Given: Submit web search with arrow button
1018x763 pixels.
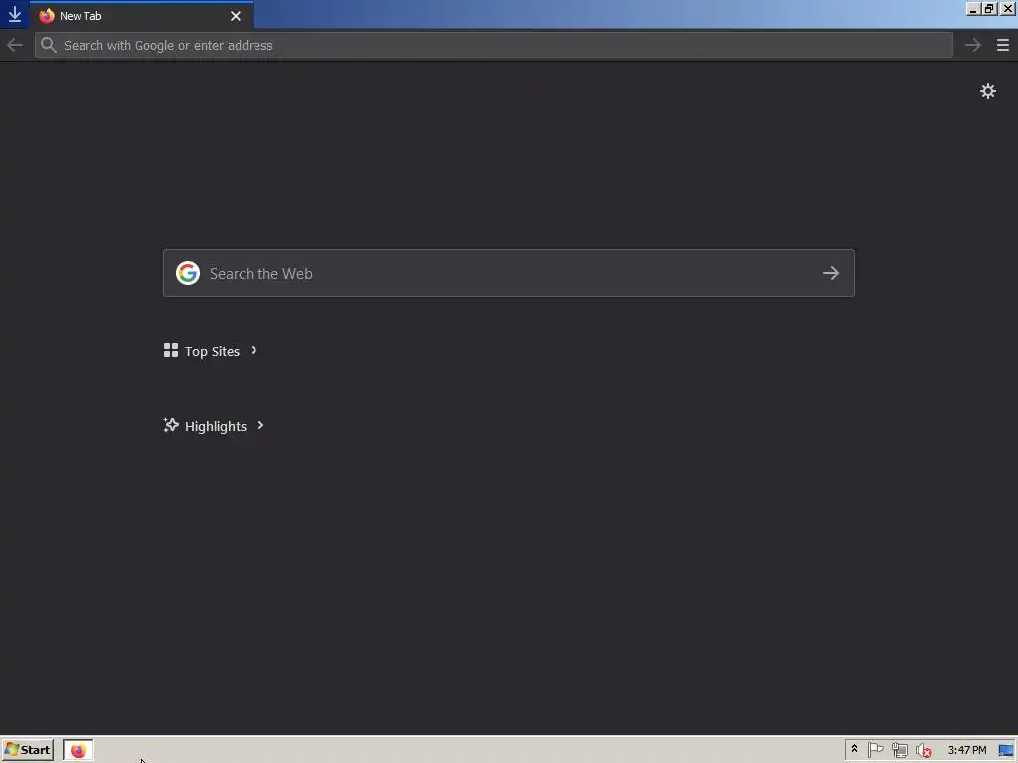Looking at the screenshot, I should pyautogui.click(x=831, y=273).
